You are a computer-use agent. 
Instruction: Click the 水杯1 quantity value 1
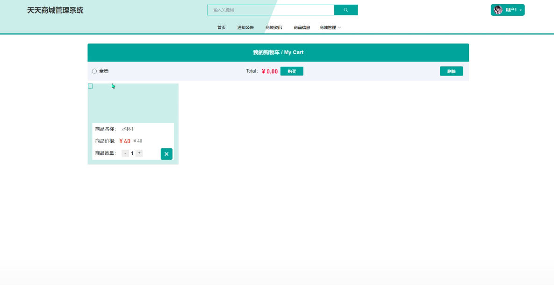pyautogui.click(x=132, y=153)
